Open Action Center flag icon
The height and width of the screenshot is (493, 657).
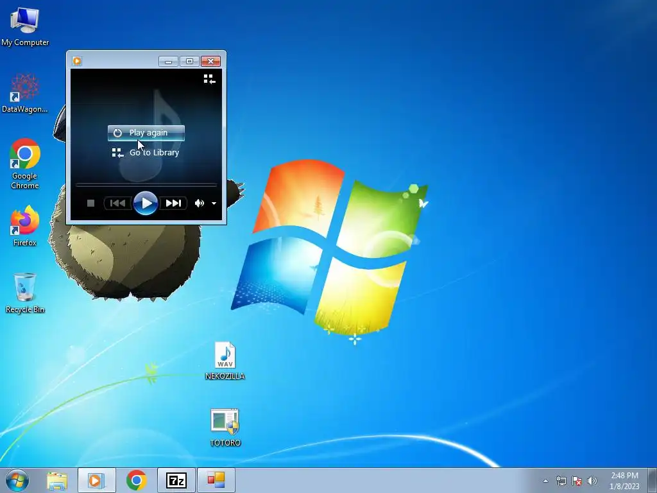coord(577,481)
